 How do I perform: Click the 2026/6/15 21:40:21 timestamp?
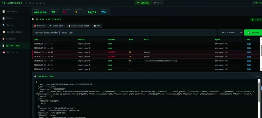pyautogui.click(x=43, y=65)
